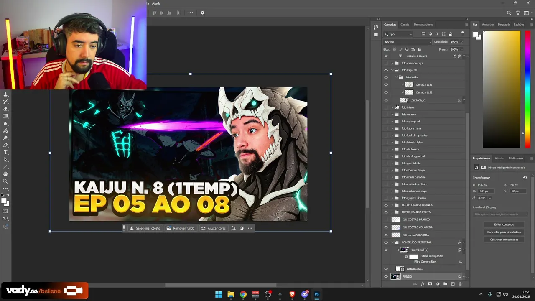Create new fill or adjustment layer

pos(438,284)
